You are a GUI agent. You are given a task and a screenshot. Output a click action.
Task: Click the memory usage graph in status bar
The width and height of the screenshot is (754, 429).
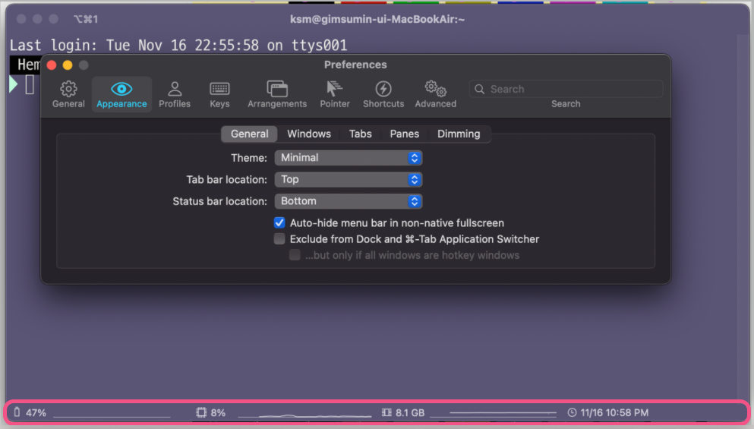point(494,412)
